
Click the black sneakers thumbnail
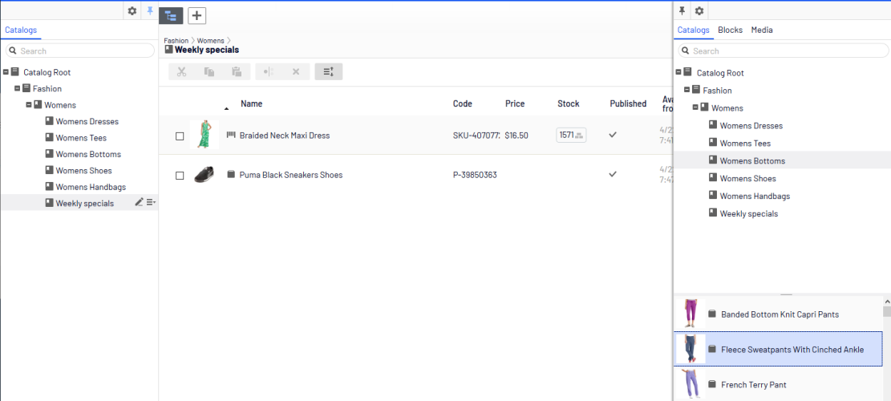(x=205, y=174)
